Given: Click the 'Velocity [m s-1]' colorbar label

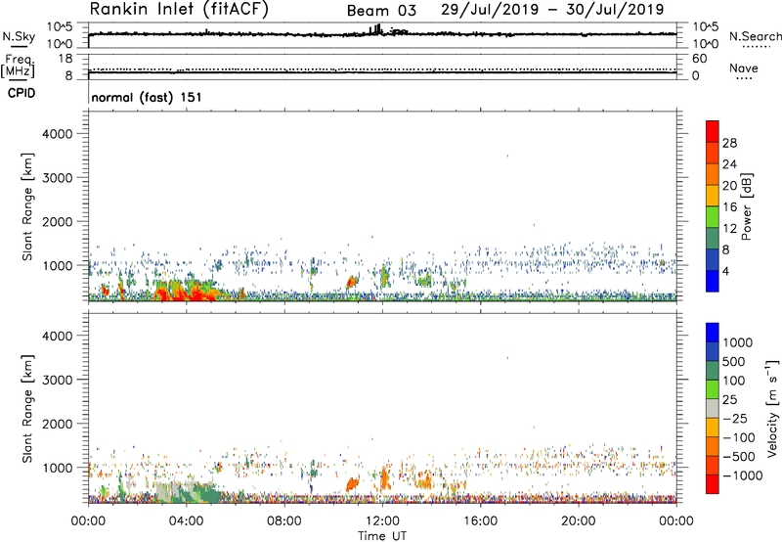Looking at the screenshot, I should (x=772, y=408).
